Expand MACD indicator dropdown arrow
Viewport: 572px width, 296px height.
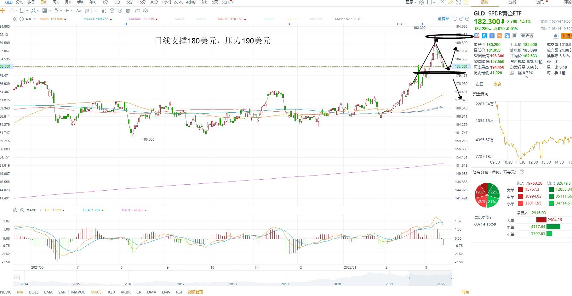click(41, 210)
